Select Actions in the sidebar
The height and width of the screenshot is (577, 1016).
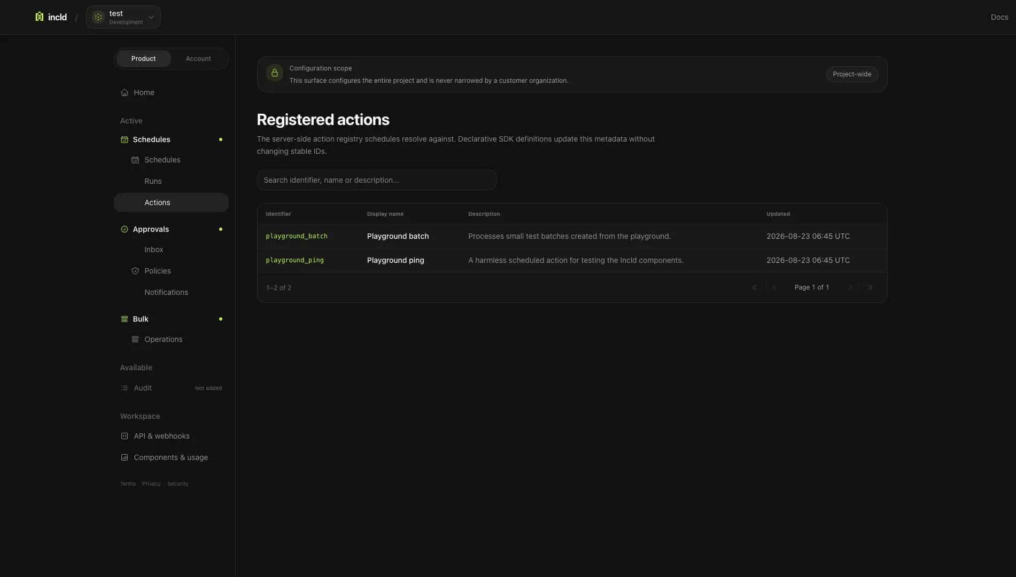click(171, 202)
